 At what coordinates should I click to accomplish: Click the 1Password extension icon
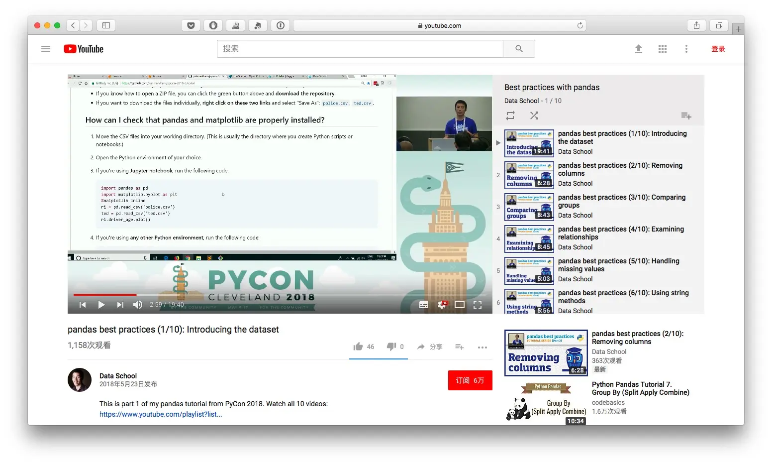pos(281,25)
